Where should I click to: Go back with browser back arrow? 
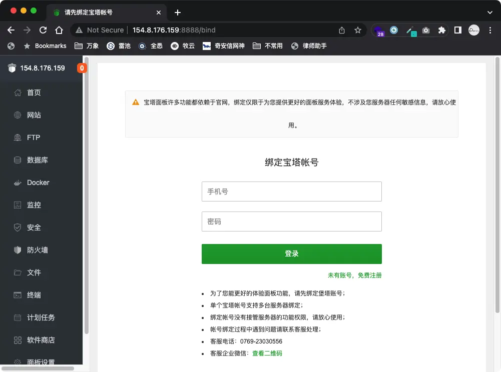pyautogui.click(x=11, y=30)
